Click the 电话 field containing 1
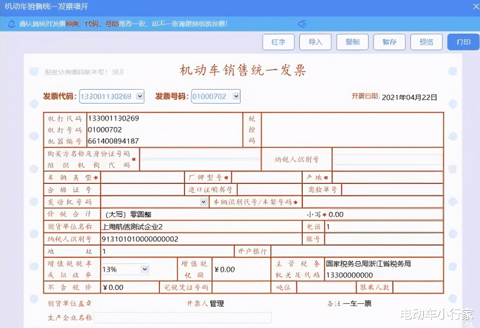Image resolution: width=480 pixels, height=328 pixels. [x=384, y=227]
